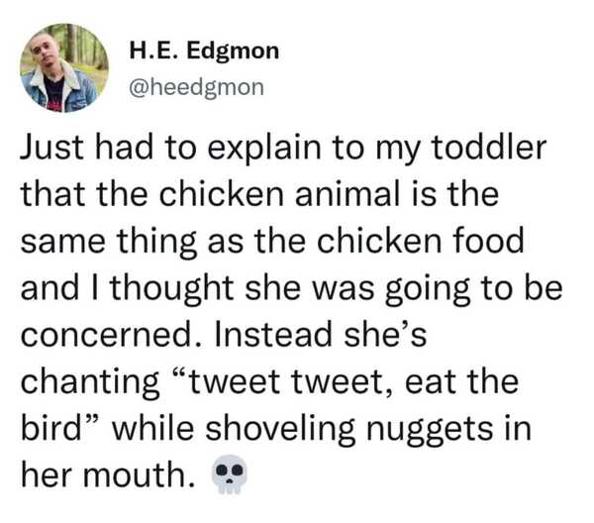Screen dimensions: 594x523
Task: Click the word "Instead" in the tweet
Action: point(267,335)
